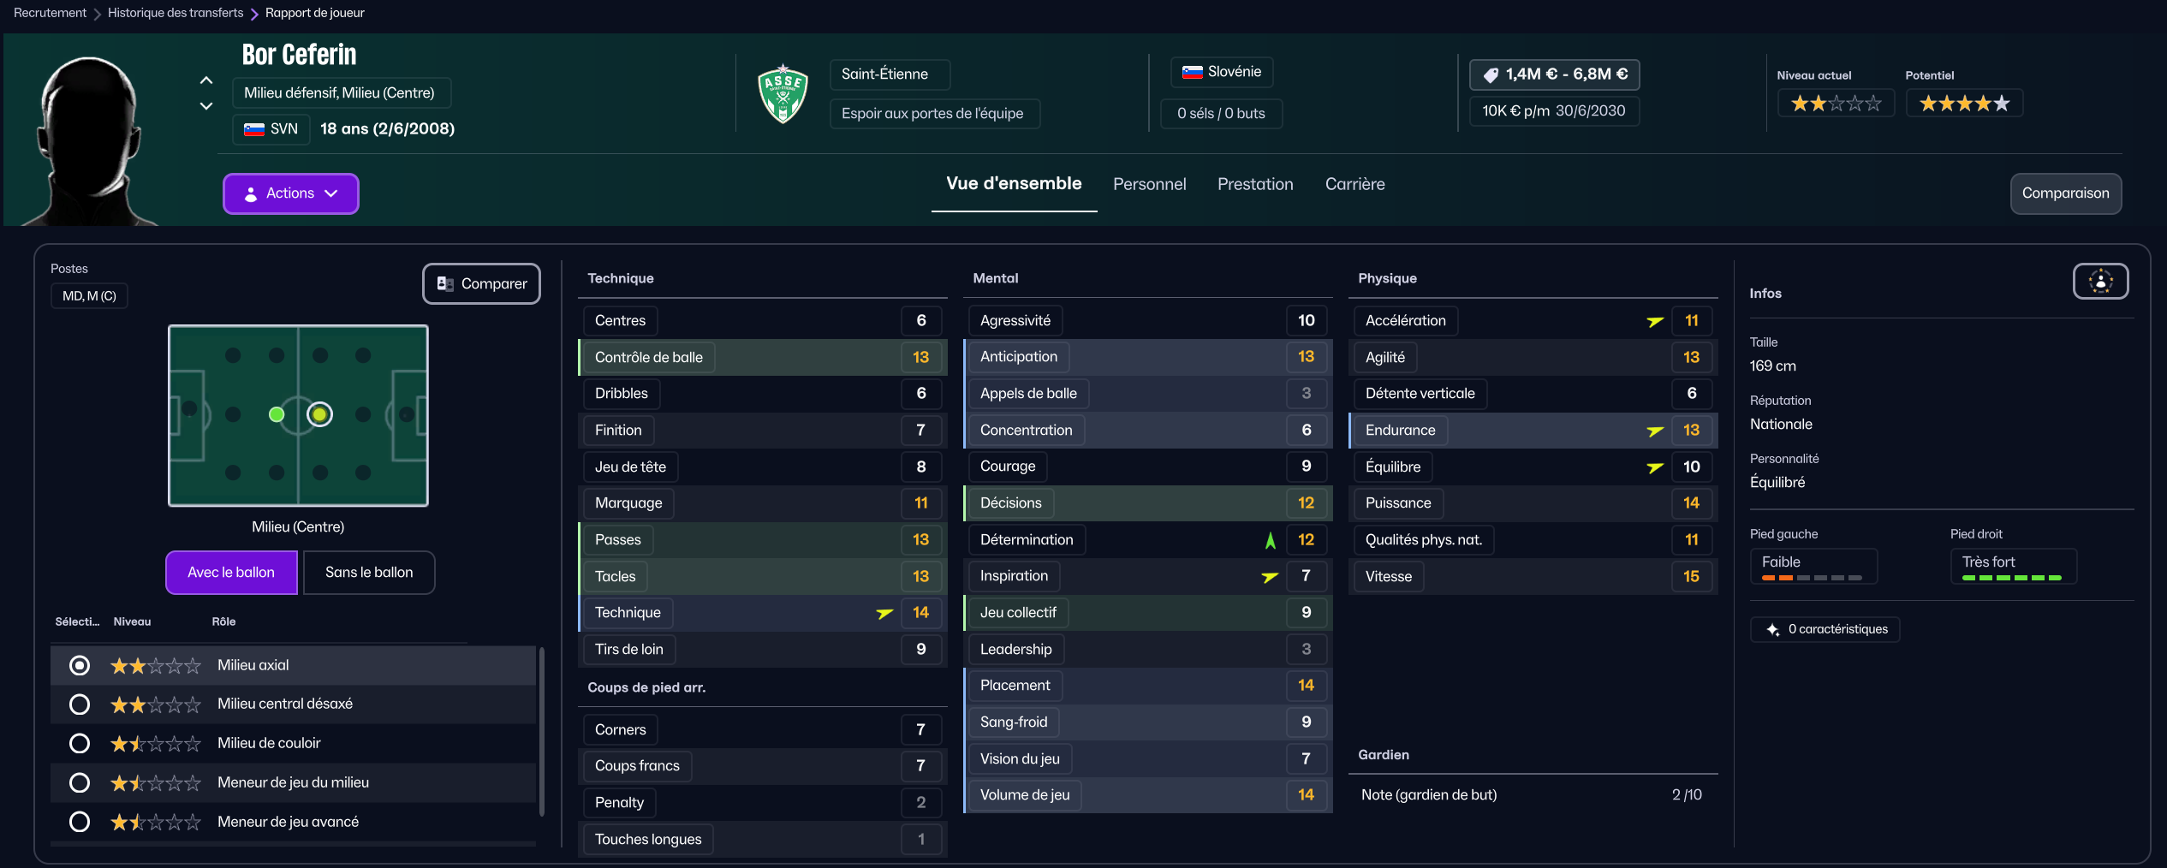
Task: Go to next player with down chevron
Action: click(206, 106)
